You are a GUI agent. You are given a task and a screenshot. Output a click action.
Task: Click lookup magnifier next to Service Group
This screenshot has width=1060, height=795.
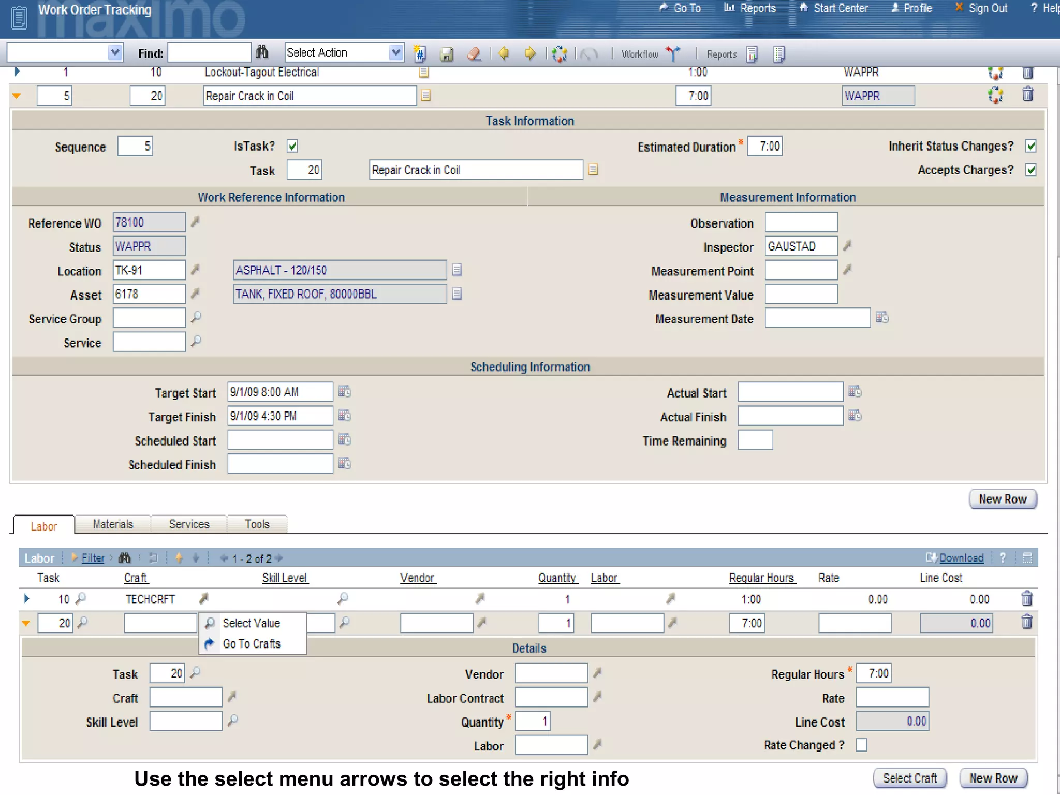click(x=196, y=317)
